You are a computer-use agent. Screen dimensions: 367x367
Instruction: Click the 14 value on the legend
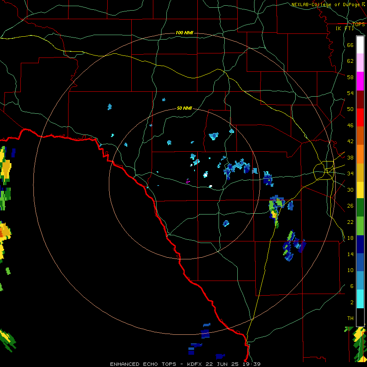pyautogui.click(x=350, y=254)
